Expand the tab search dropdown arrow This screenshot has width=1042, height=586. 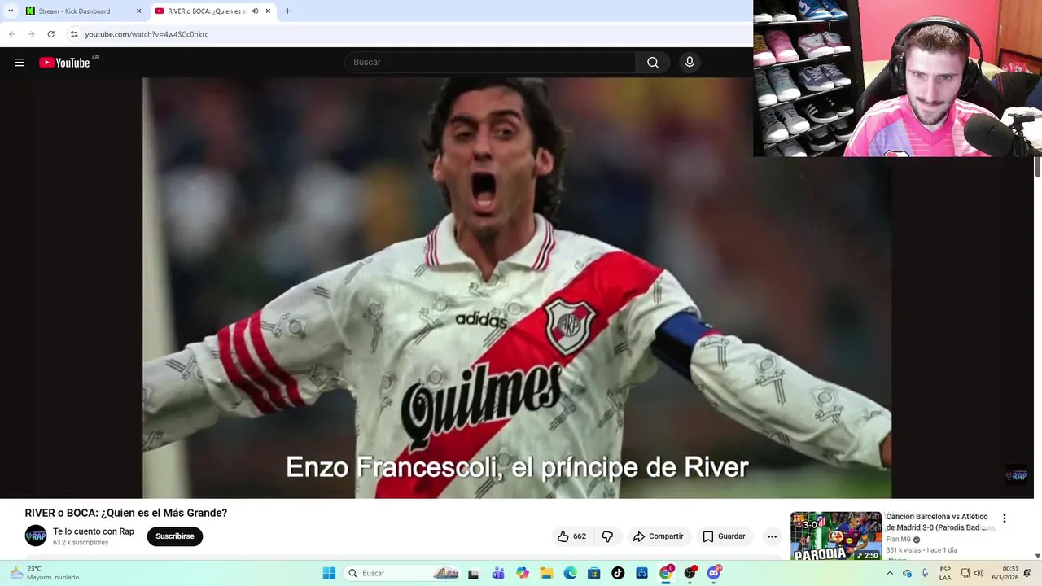click(10, 11)
